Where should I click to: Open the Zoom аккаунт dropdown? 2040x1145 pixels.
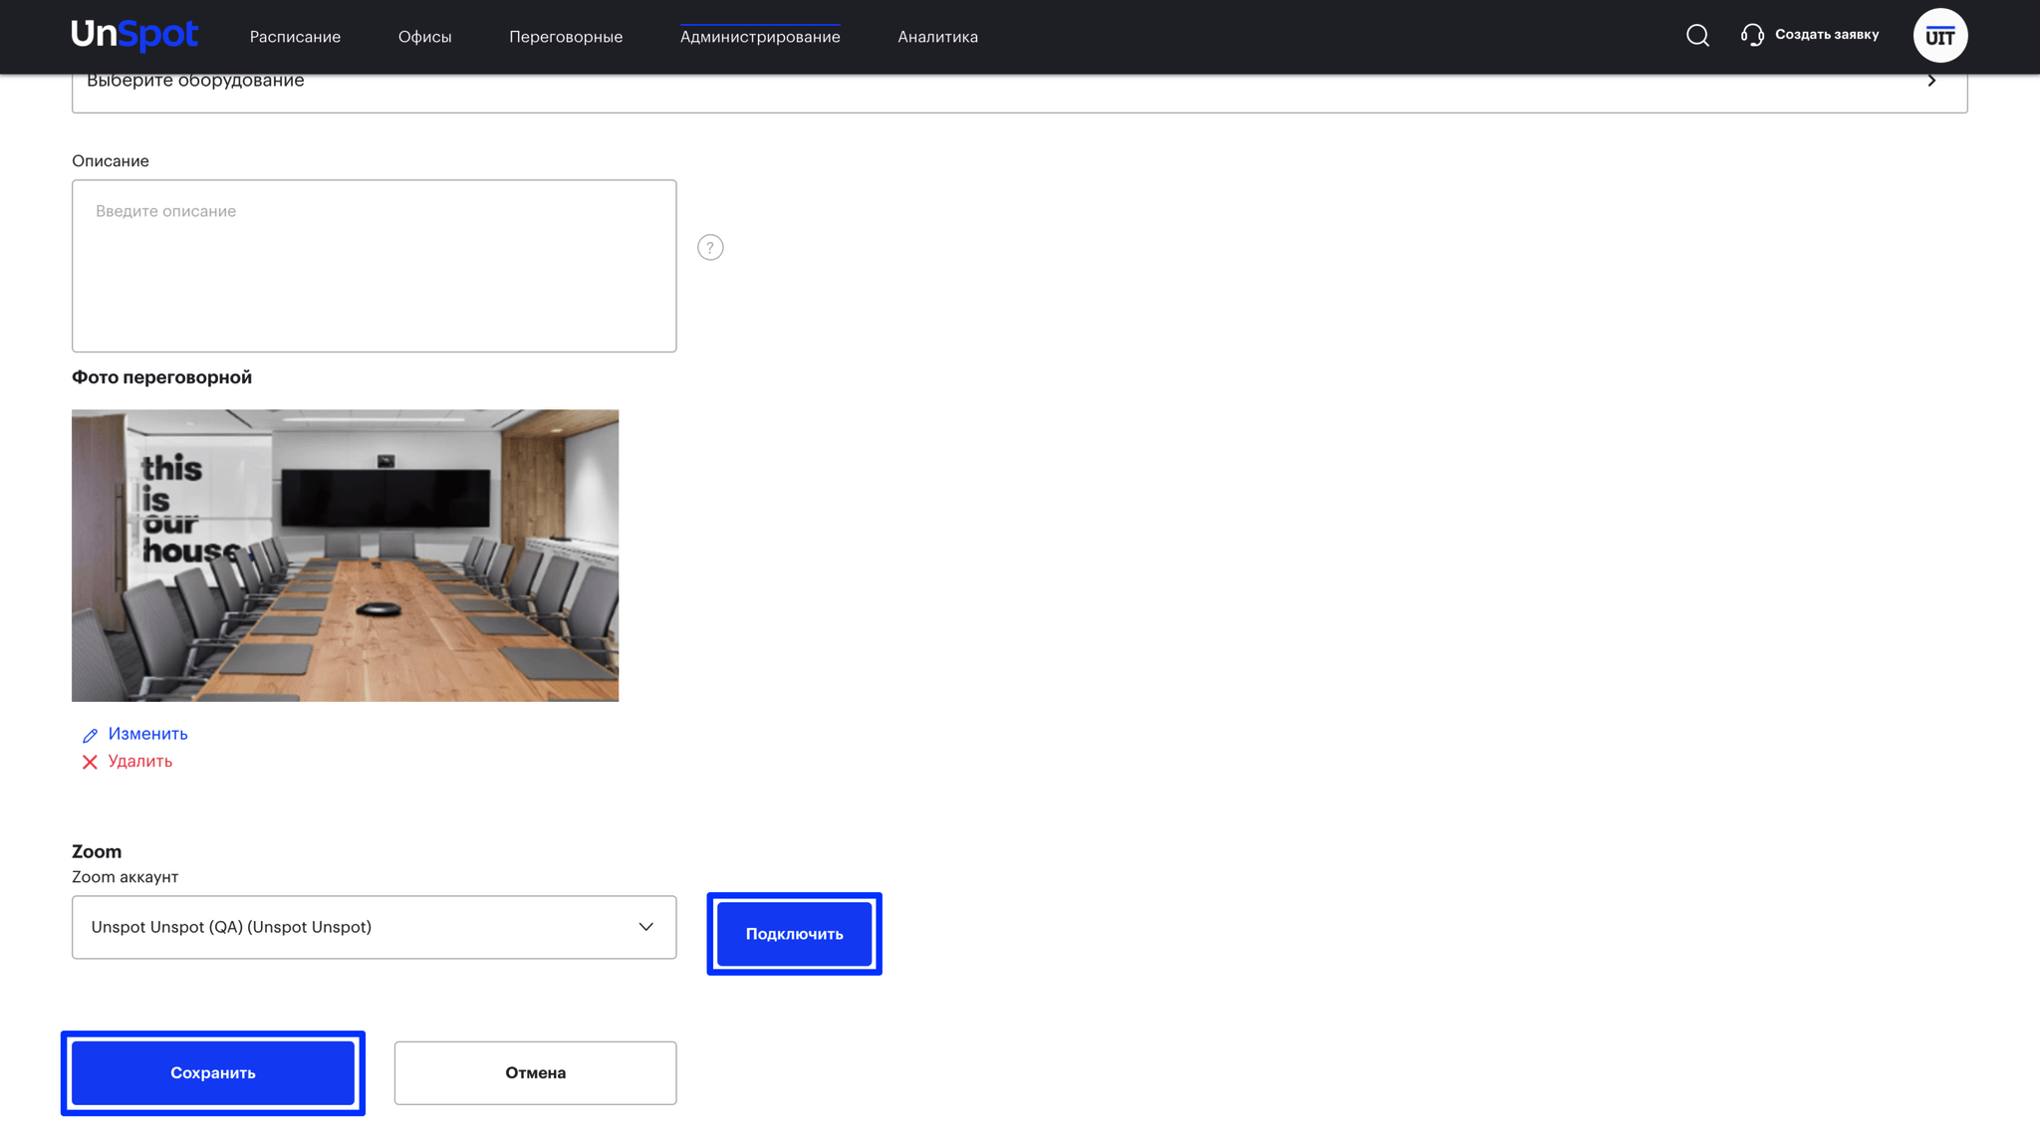point(374,927)
